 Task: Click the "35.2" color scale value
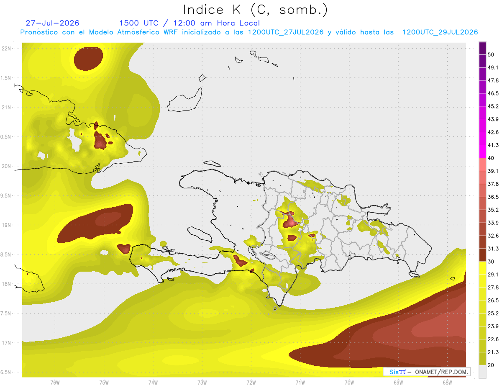pos(493,210)
